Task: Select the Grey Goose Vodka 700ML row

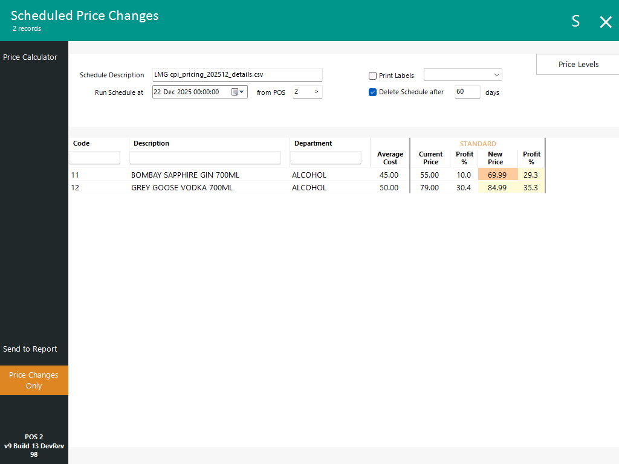Action: coord(181,188)
